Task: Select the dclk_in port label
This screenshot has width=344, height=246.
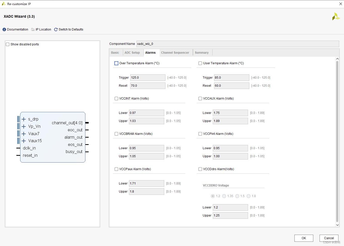Action: (29, 148)
